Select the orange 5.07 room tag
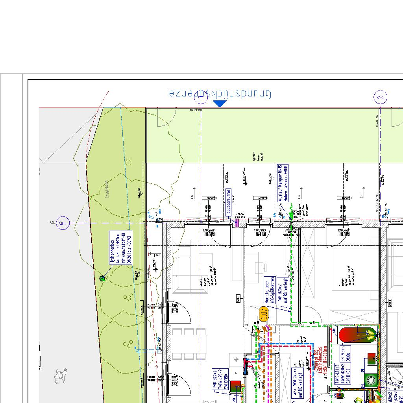Screen dimensions: 403x403 coord(264,315)
